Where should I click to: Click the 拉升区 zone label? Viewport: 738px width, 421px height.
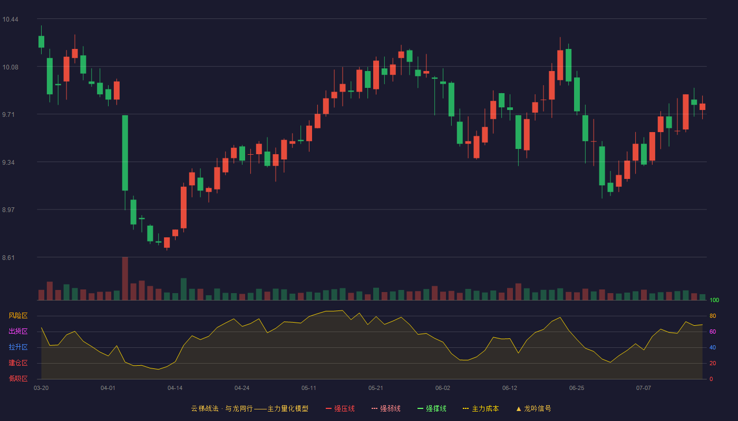point(18,347)
